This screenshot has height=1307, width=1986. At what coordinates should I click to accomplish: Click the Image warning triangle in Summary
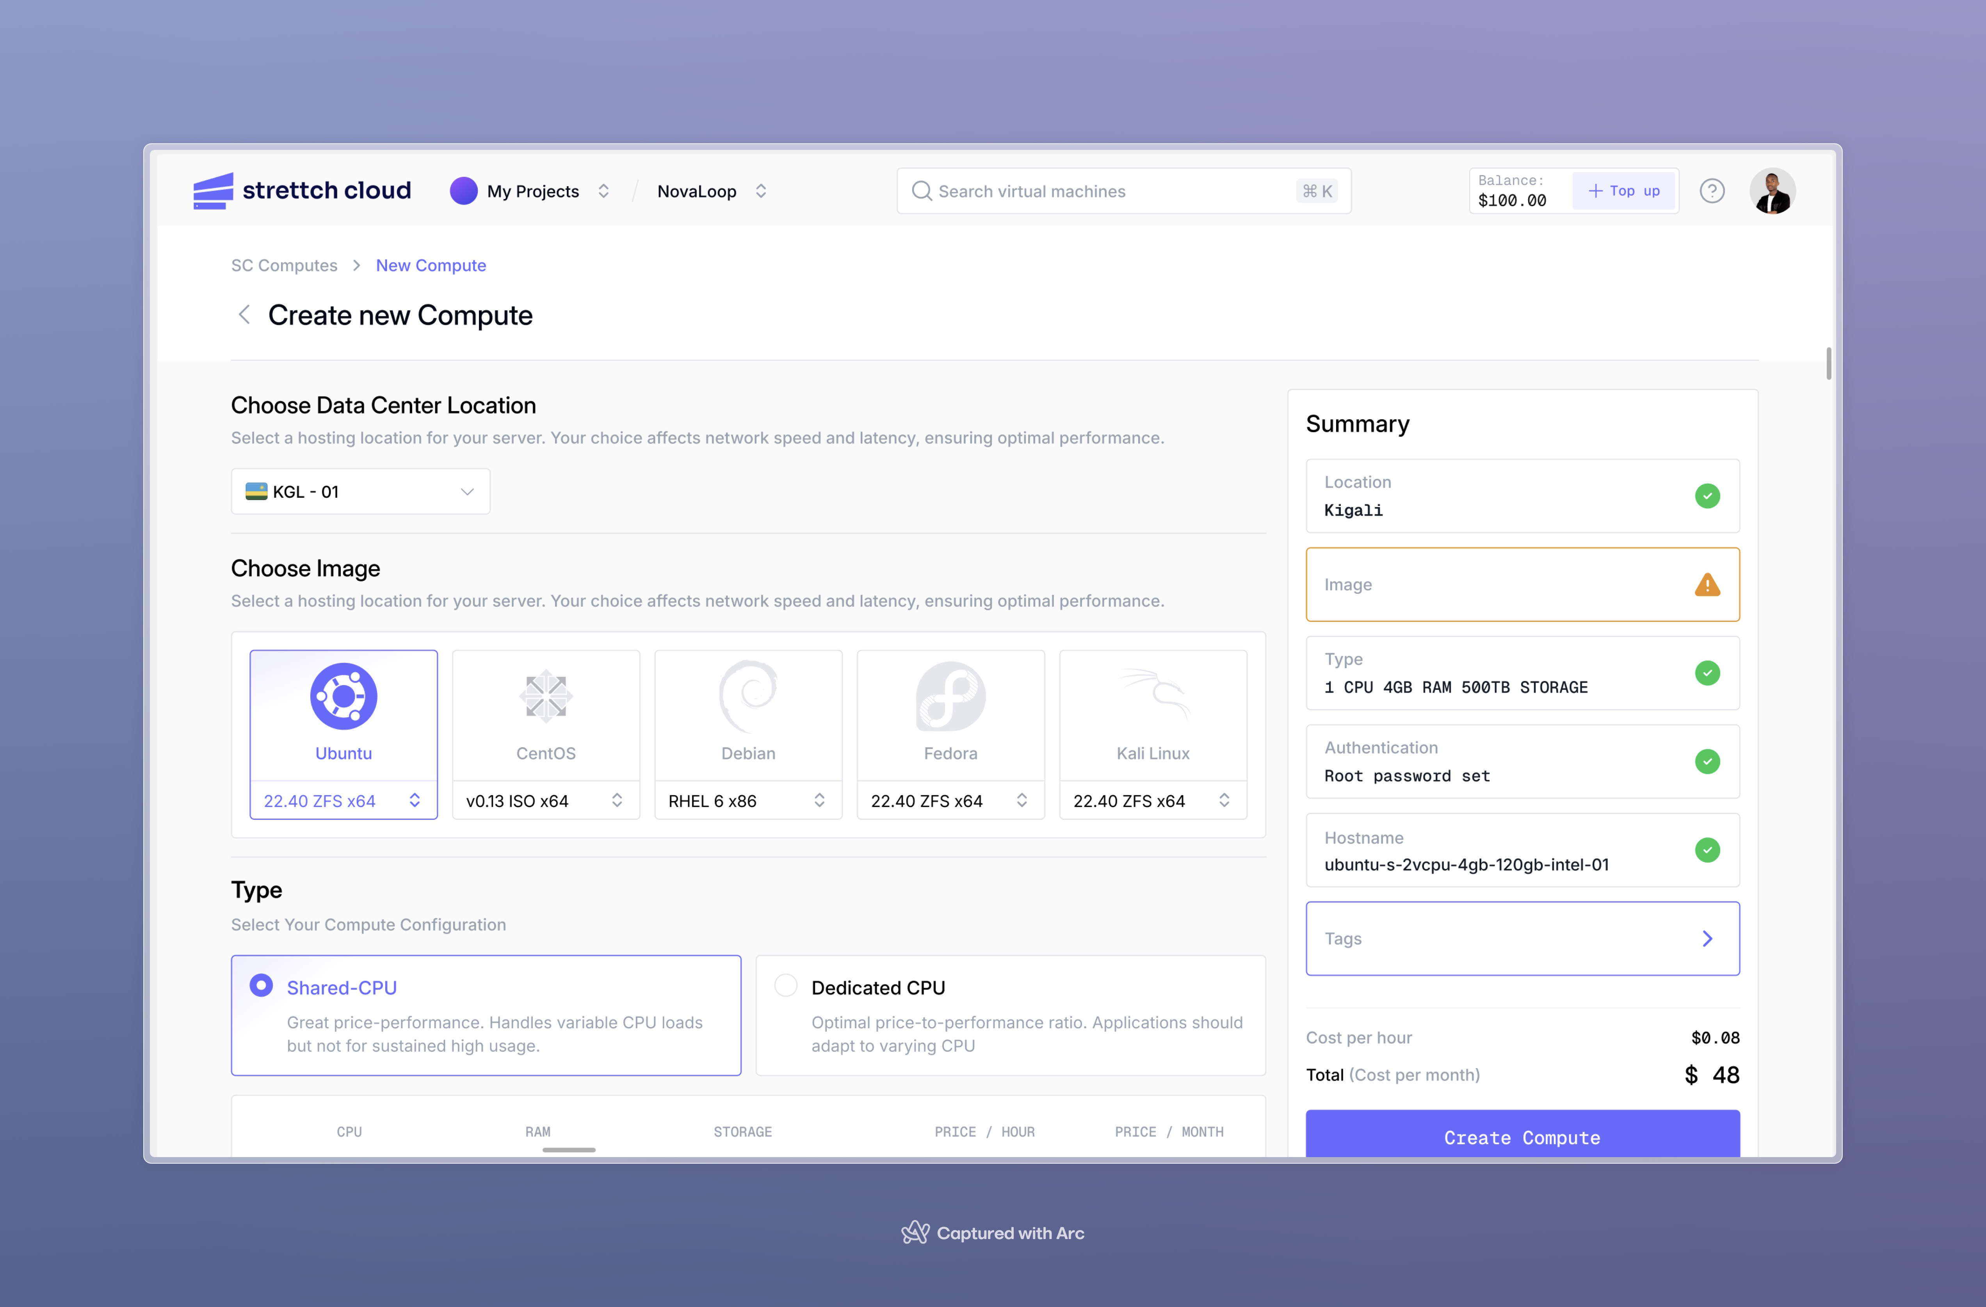(x=1707, y=585)
